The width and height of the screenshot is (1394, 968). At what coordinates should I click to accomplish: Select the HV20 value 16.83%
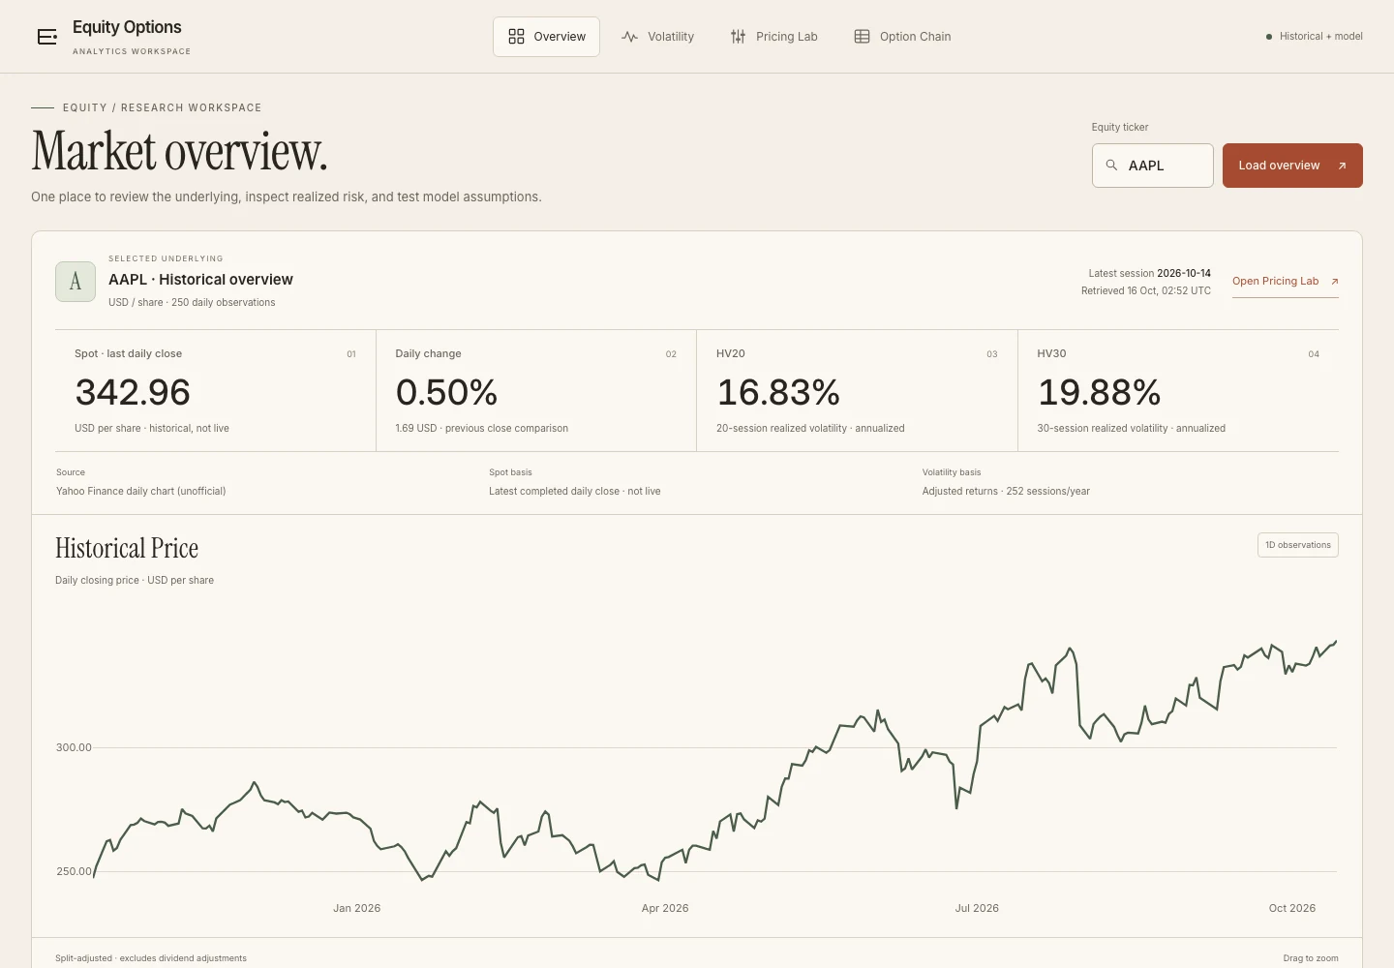pos(778,392)
